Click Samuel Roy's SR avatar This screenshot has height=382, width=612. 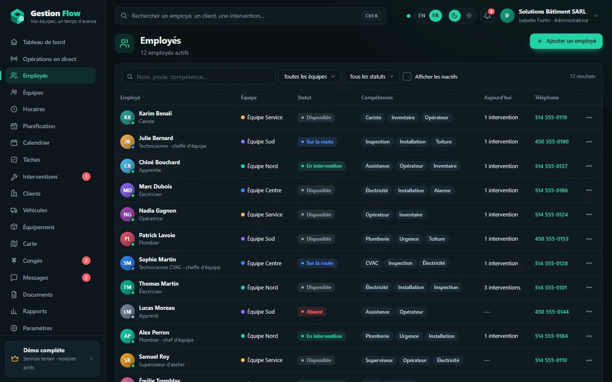(x=127, y=360)
